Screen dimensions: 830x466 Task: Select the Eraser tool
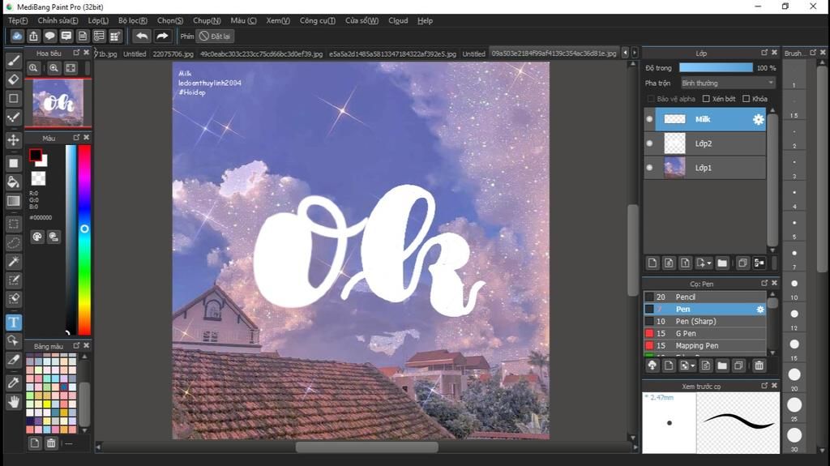(x=14, y=79)
